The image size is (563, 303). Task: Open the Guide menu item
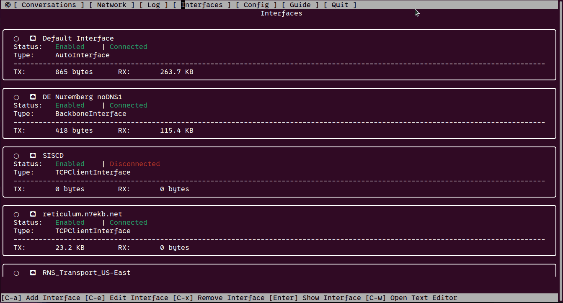(300, 5)
